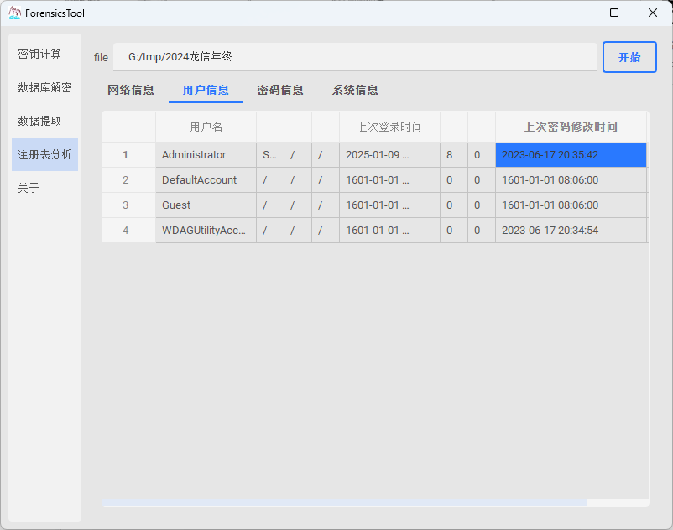This screenshot has height=530, width=673.
Task: Click the 上次登录时间 column header
Action: click(x=389, y=127)
